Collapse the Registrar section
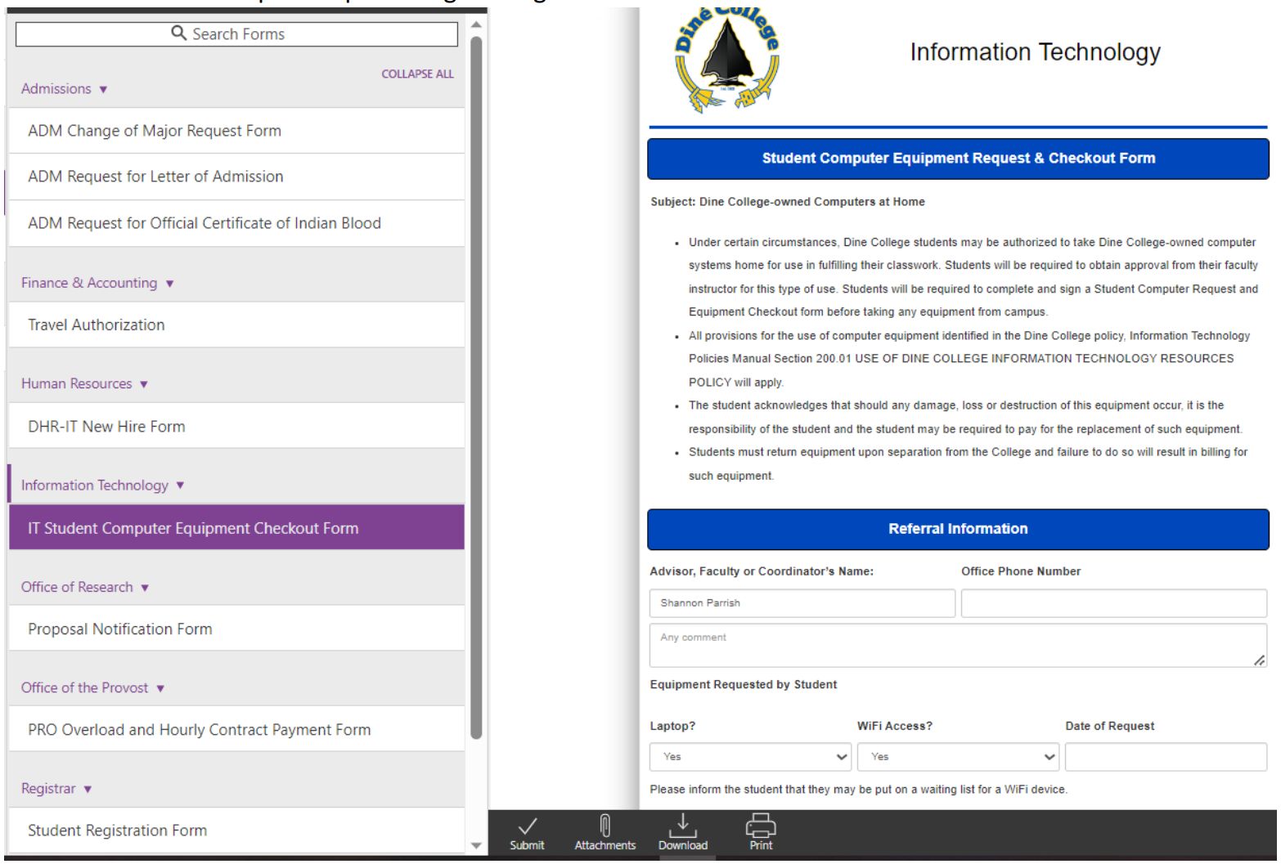 [56, 789]
